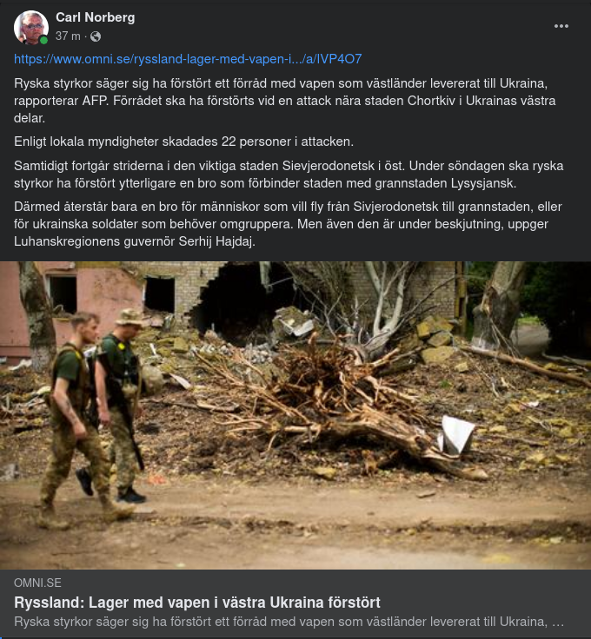Screen dimensions: 591x639
Task: Click paragraph about Sievjerodonetsk and Lysysjansk bridge
Action: tap(289, 175)
